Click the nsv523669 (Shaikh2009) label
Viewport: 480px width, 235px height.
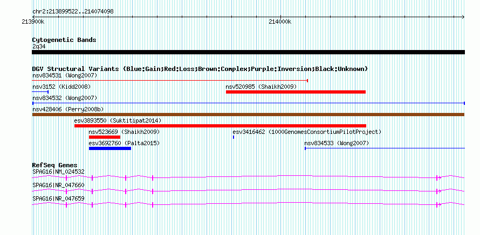[x=124, y=132]
